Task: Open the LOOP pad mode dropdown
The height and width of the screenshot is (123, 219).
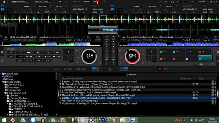Action: tap(206, 64)
